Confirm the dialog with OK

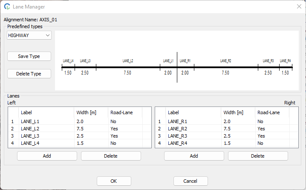coord(114,181)
